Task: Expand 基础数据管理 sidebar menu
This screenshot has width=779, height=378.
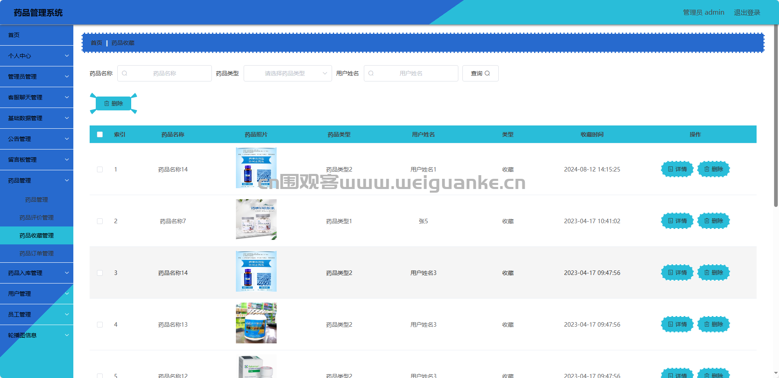Action: tap(37, 118)
